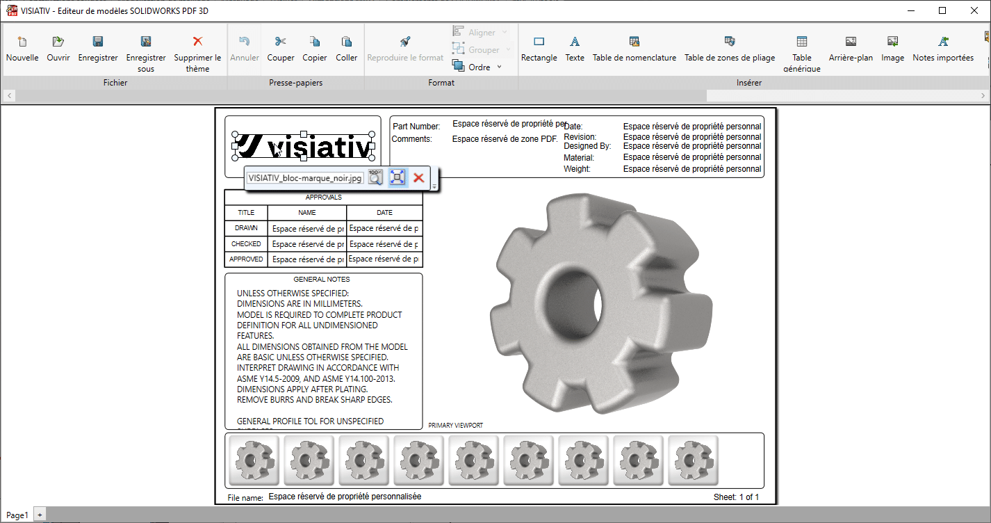Open the Ordre dropdown
991x523 pixels.
point(477,67)
